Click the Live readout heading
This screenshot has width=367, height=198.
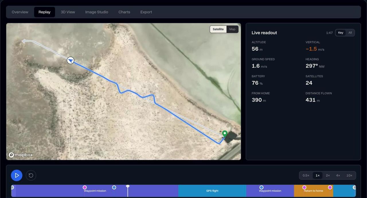(264, 33)
